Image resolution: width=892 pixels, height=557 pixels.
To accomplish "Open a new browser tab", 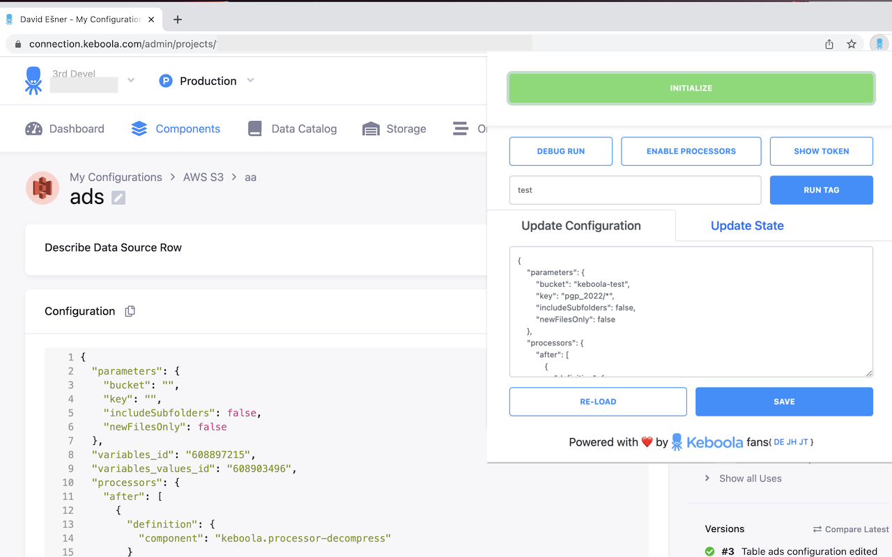I will click(178, 19).
